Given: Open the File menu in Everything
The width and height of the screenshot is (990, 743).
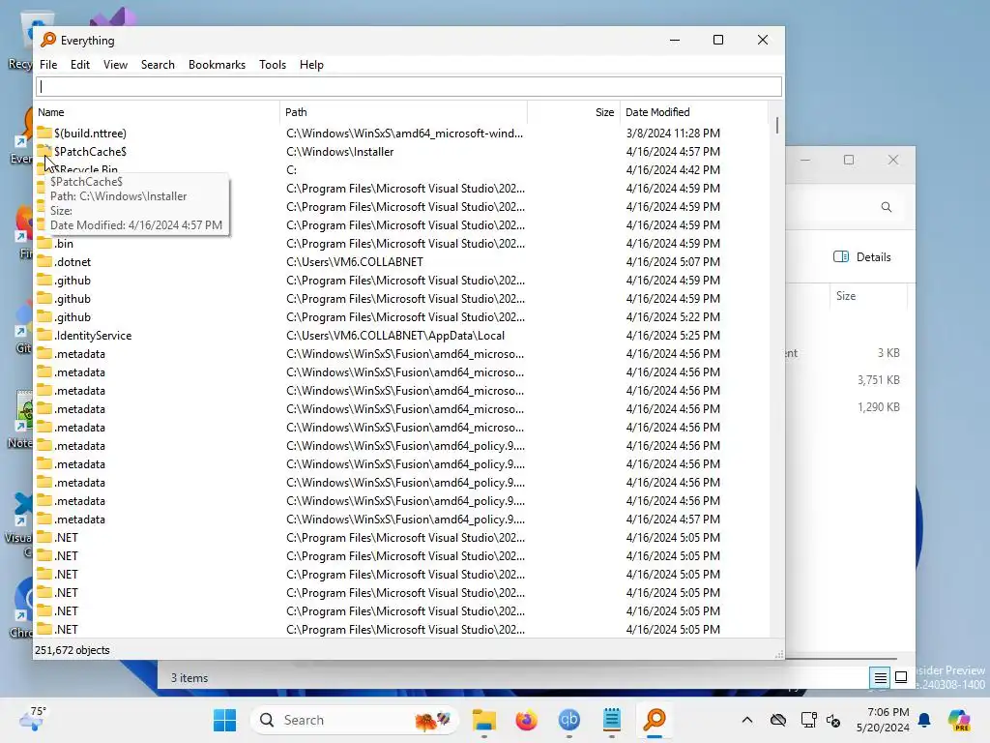Looking at the screenshot, I should click(48, 65).
